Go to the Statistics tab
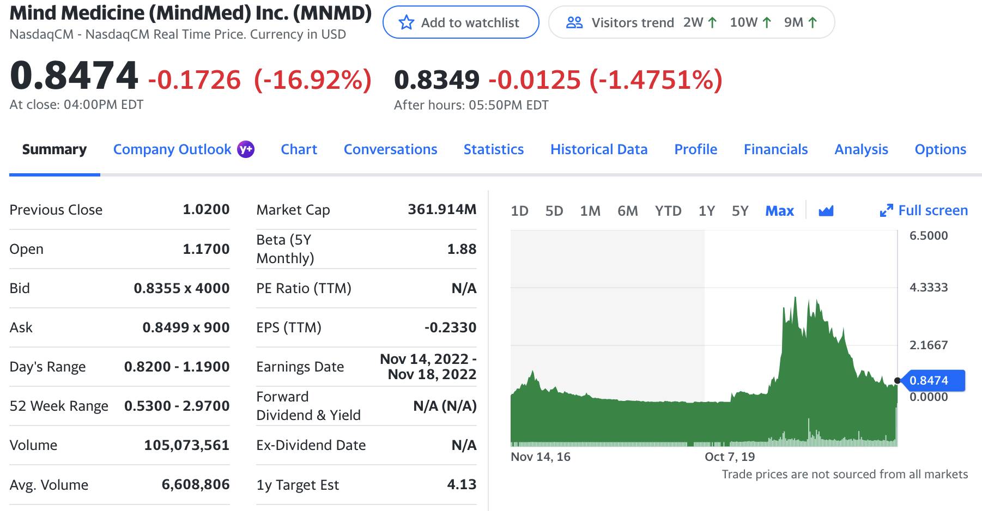This screenshot has width=982, height=511. click(x=494, y=149)
